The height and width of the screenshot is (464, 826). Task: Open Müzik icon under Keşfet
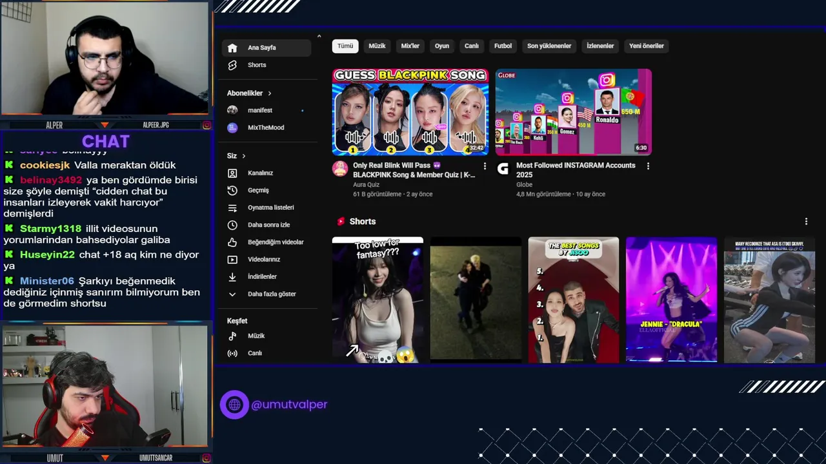click(233, 336)
